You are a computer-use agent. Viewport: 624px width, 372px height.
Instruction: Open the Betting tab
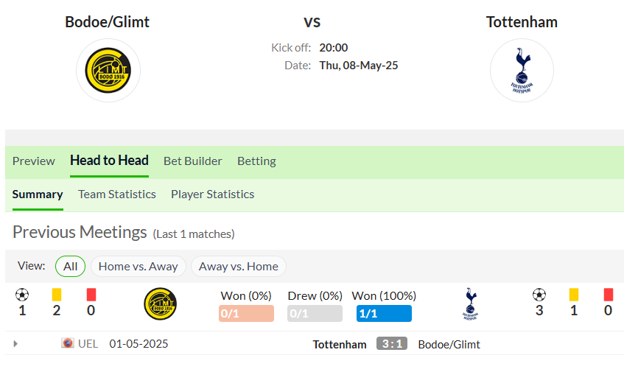(256, 161)
